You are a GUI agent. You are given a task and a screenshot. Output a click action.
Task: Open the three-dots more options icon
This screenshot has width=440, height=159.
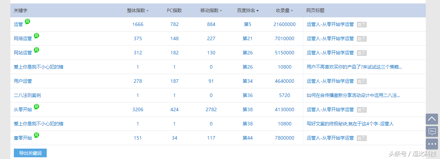click(432, 144)
